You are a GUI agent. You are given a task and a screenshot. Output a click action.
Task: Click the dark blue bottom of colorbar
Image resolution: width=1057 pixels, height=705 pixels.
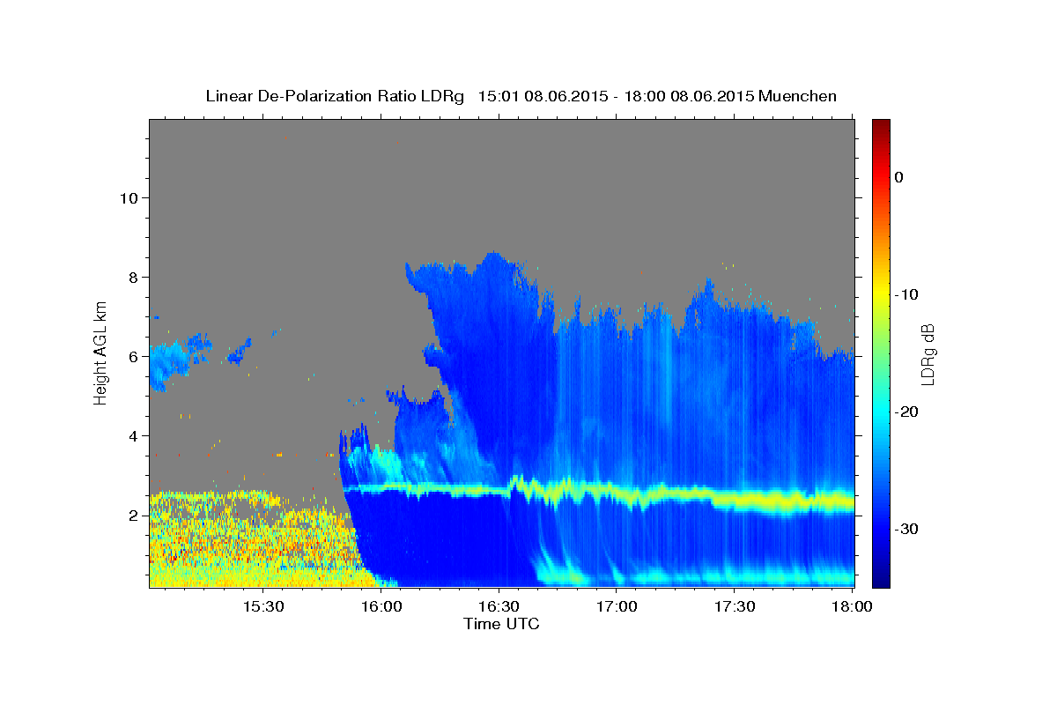coord(881,577)
